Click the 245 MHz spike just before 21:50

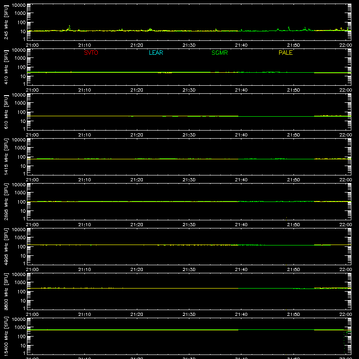[x=289, y=28]
